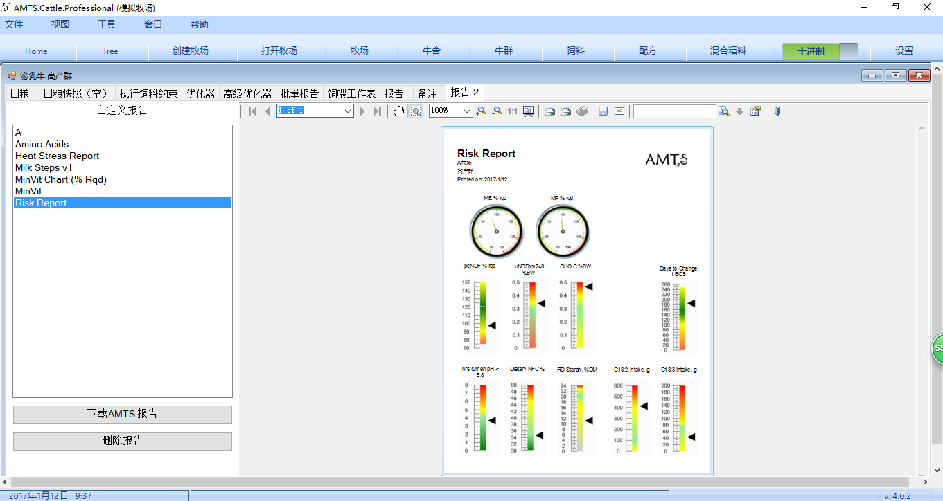The height and width of the screenshot is (501, 943).
Task: Click the zoom in magnifier
Action: pyautogui.click(x=481, y=111)
